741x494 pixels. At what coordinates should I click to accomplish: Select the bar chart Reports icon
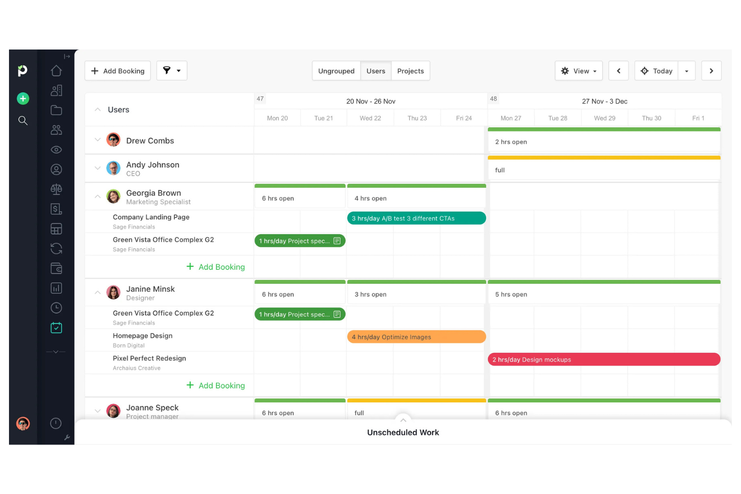(x=56, y=288)
